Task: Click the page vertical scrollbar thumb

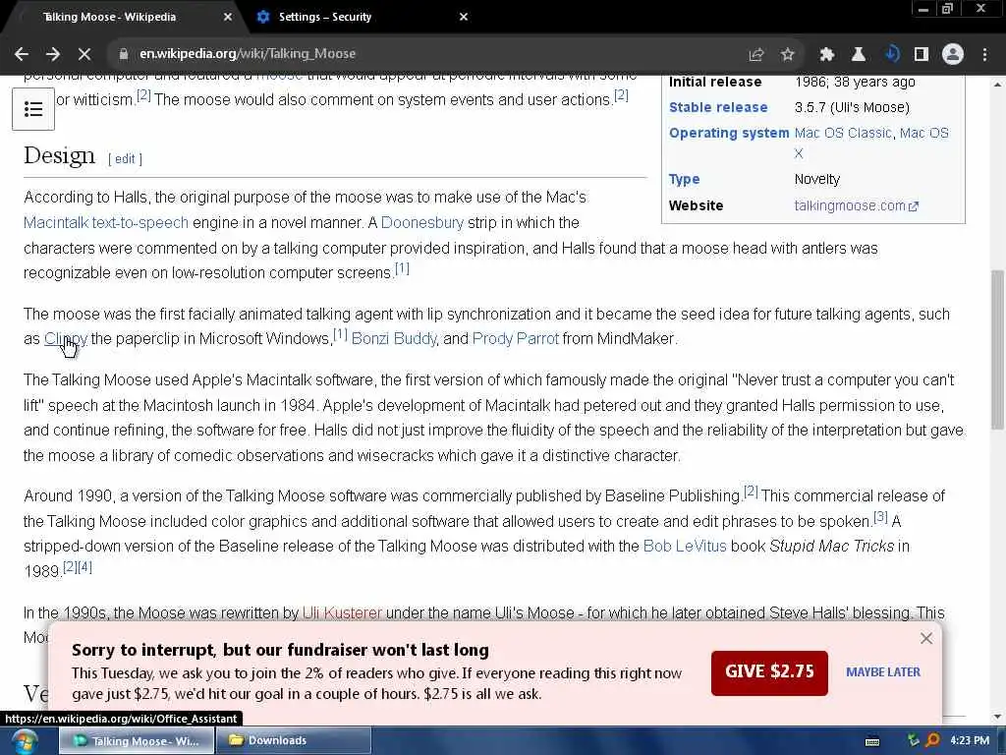Action: [x=997, y=350]
